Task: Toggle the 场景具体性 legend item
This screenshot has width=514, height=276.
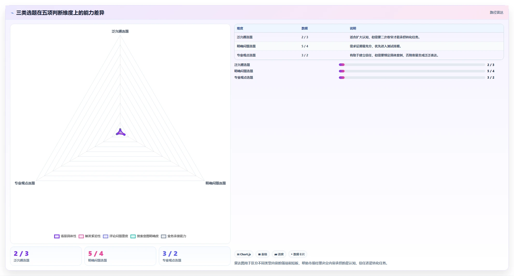Action: (65, 236)
